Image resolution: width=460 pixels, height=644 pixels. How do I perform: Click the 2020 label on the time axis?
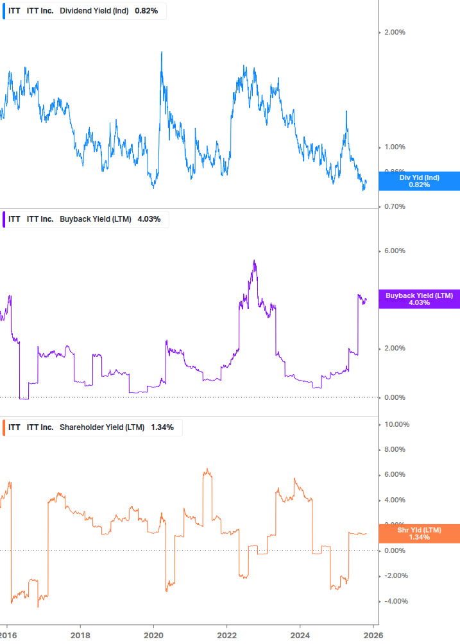point(153,635)
